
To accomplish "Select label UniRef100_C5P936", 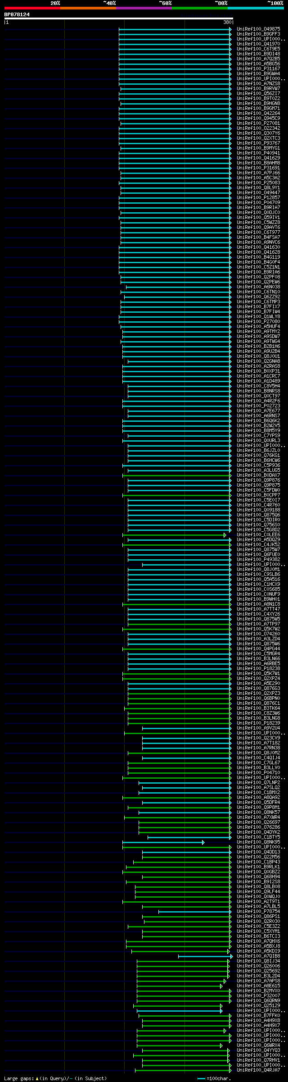I will point(258,465).
